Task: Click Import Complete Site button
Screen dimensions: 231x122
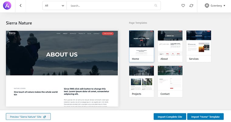Action: coord(170,117)
